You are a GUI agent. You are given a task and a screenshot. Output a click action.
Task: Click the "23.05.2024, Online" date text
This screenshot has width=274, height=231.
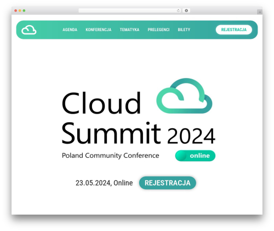pos(104,183)
